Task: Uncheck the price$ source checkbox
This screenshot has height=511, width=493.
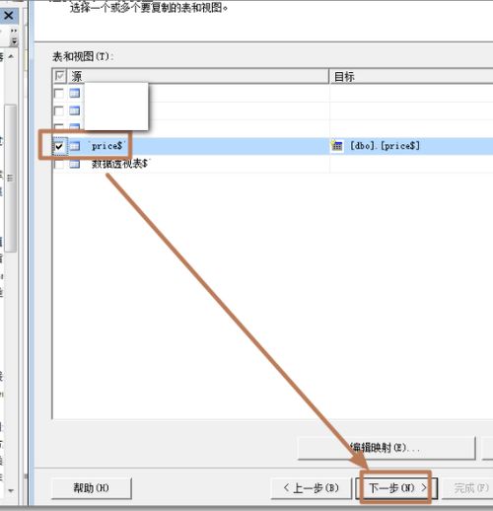Action: pos(59,146)
